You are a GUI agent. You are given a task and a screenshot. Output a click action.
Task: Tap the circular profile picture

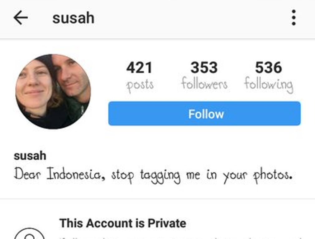point(53,91)
